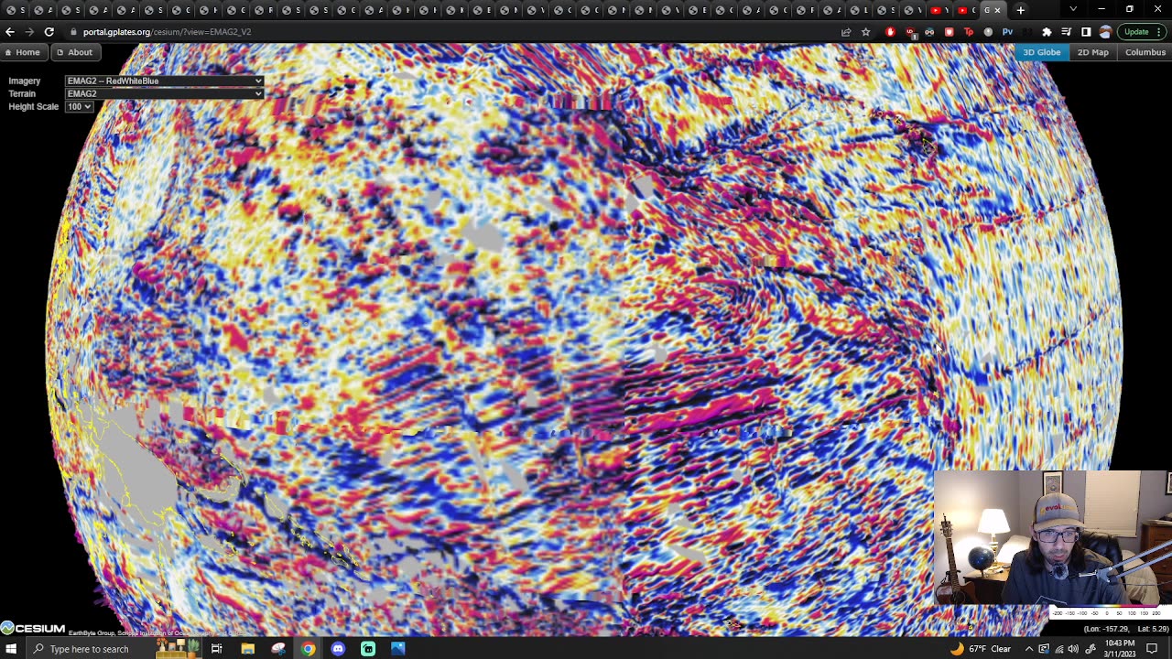Switch to Columbus view
This screenshot has height=659, width=1172.
[1145, 52]
